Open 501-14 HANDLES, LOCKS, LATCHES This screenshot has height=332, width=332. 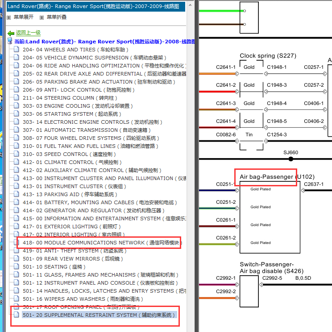[x=104, y=291]
